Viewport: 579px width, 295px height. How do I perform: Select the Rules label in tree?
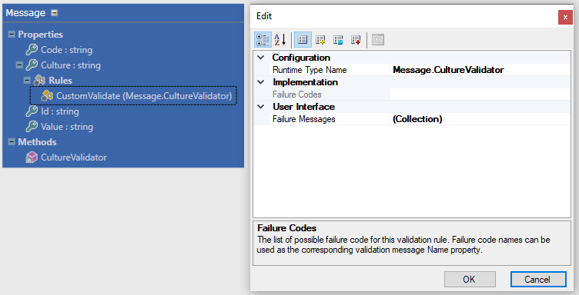point(60,81)
